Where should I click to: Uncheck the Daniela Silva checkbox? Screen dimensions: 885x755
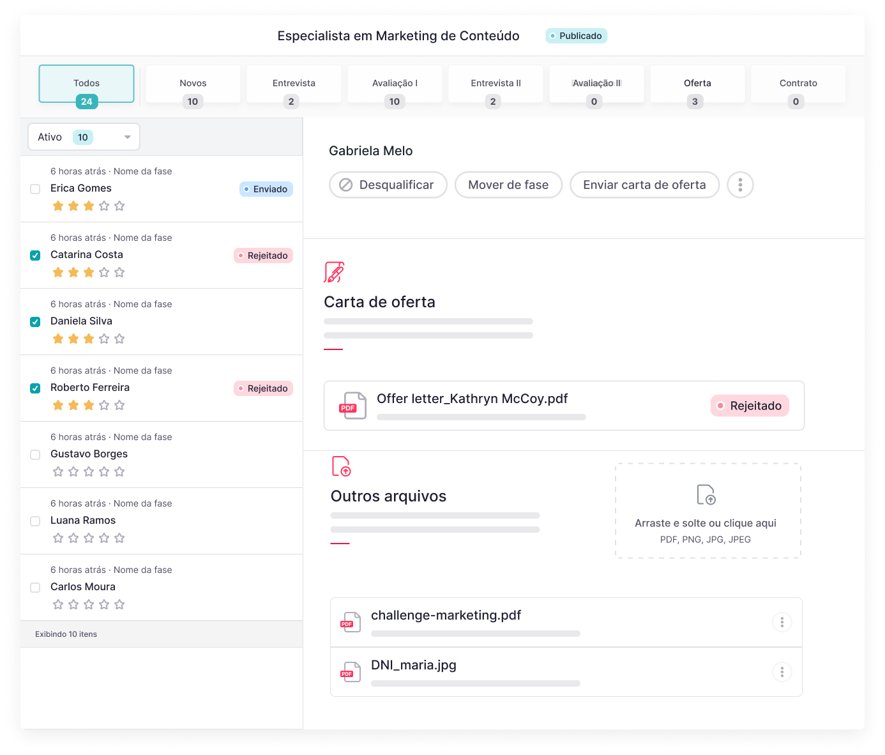pos(36,322)
